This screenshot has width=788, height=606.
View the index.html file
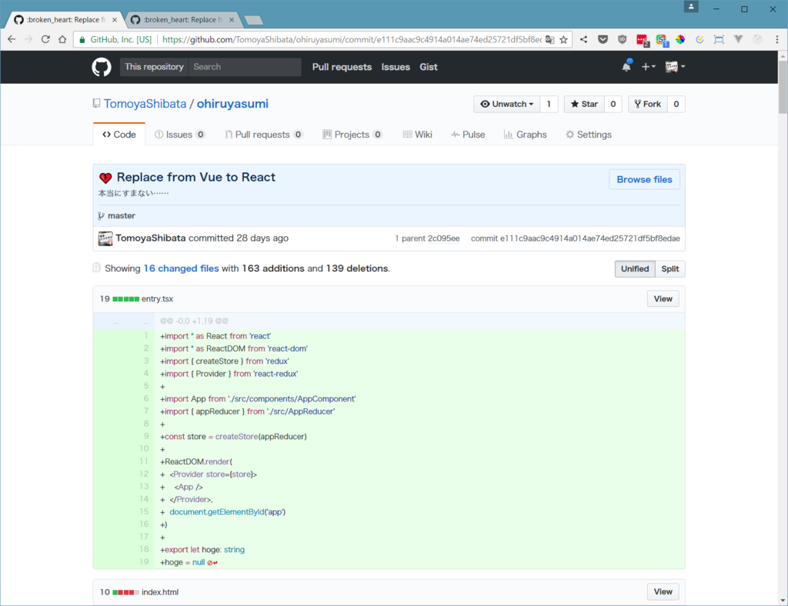tap(663, 592)
